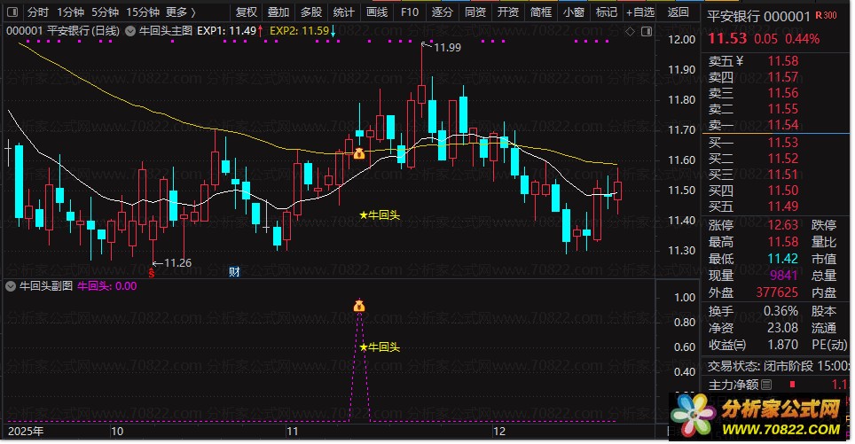Open the 多股 multi-stock view

pos(311,12)
